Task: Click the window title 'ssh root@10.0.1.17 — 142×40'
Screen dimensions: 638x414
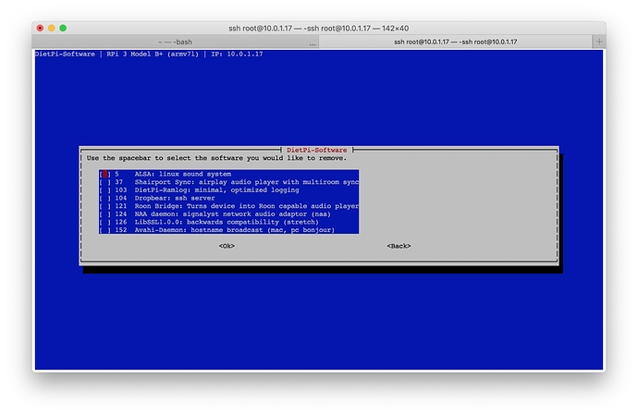Action: [x=319, y=28]
